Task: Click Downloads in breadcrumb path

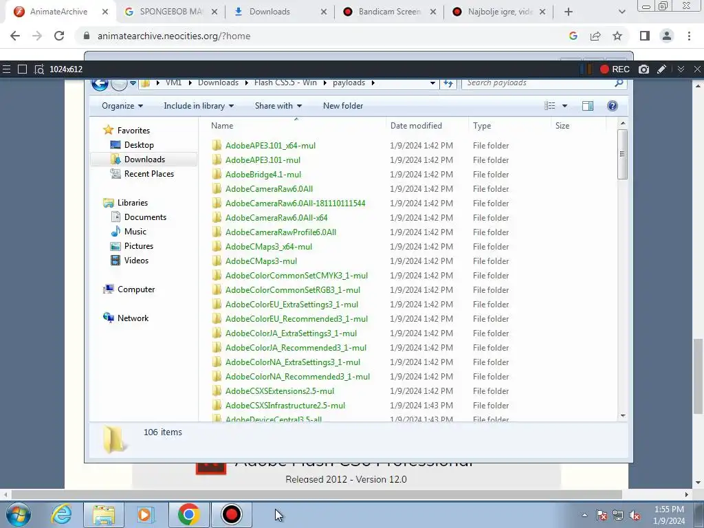Action: coord(218,82)
